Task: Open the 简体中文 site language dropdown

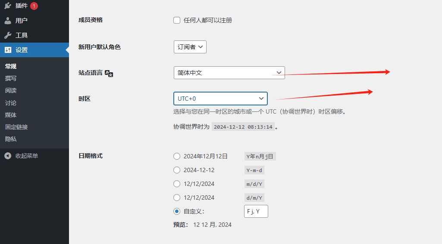Action: [229, 73]
